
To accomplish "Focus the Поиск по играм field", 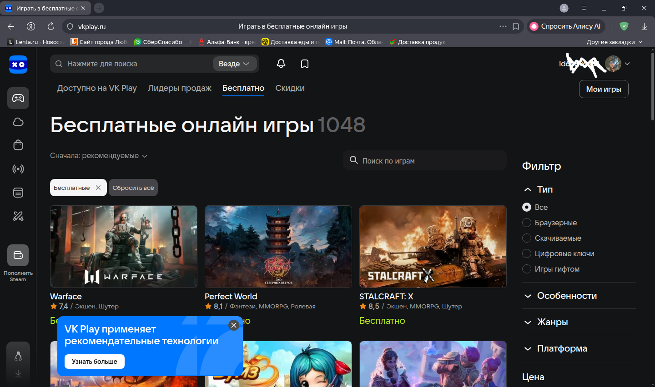I will click(425, 160).
